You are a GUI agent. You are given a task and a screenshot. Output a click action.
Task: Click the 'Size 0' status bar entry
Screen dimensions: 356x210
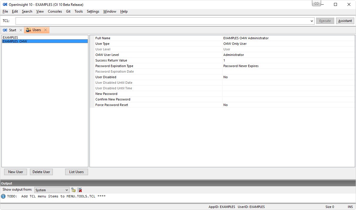(330, 207)
